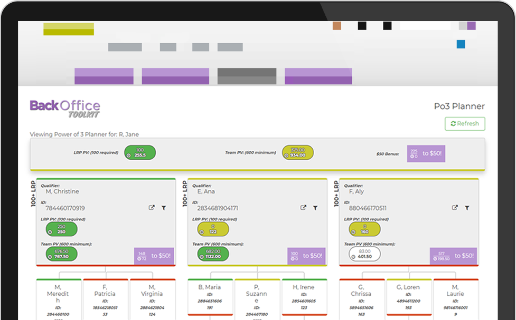Open M, Christine's external link icon
This screenshot has width=516, height=320.
tap(152, 208)
